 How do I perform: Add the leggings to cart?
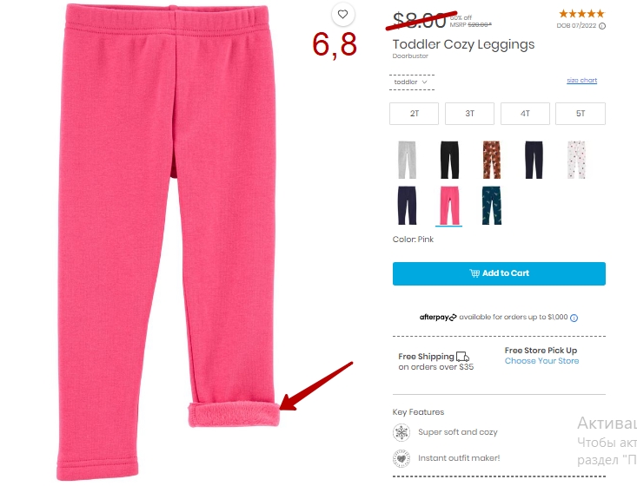(x=499, y=273)
